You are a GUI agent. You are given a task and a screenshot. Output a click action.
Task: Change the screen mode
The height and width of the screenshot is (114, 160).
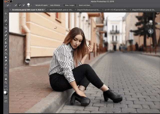pyautogui.click(x=6, y=101)
